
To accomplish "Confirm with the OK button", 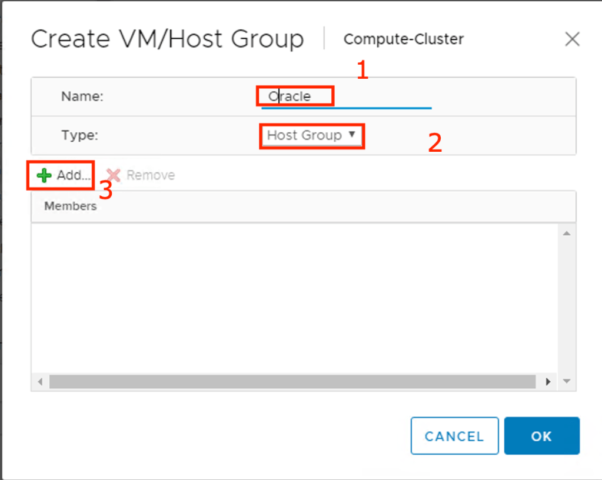I will 541,436.
